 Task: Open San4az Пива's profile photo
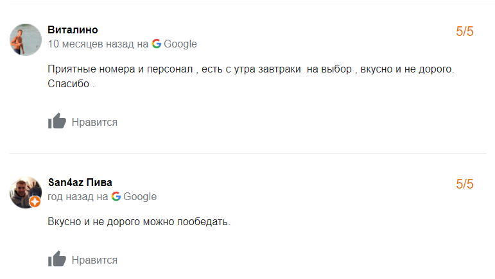point(26,192)
